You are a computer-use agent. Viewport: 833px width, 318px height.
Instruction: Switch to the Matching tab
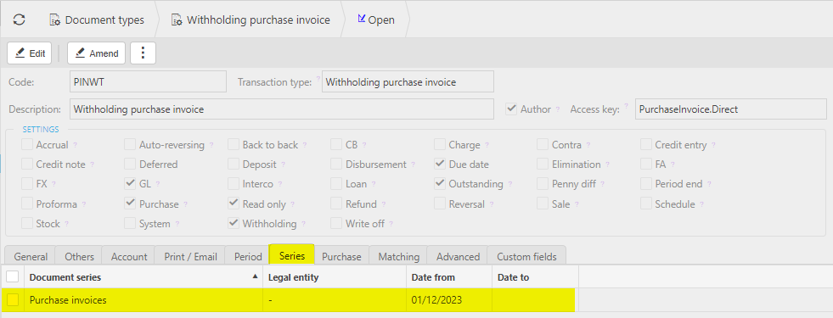tap(399, 256)
